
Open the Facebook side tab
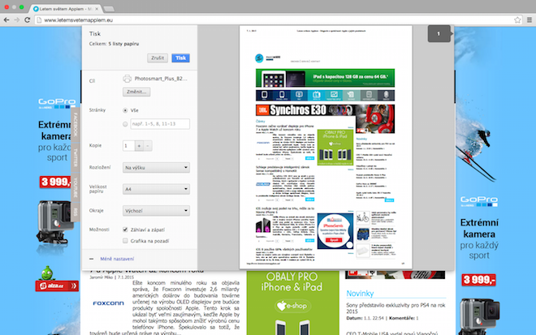point(76,124)
